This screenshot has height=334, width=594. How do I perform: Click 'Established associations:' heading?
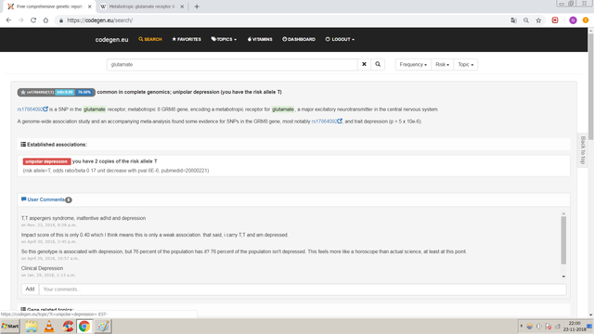point(57,145)
